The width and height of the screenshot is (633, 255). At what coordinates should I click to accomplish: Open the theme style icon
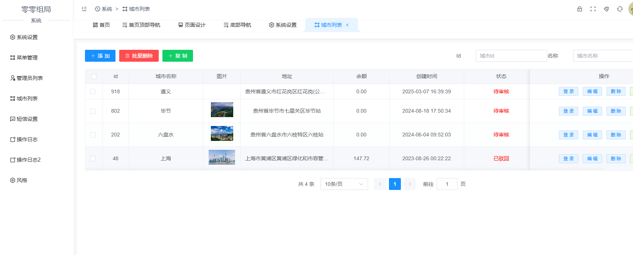607,9
